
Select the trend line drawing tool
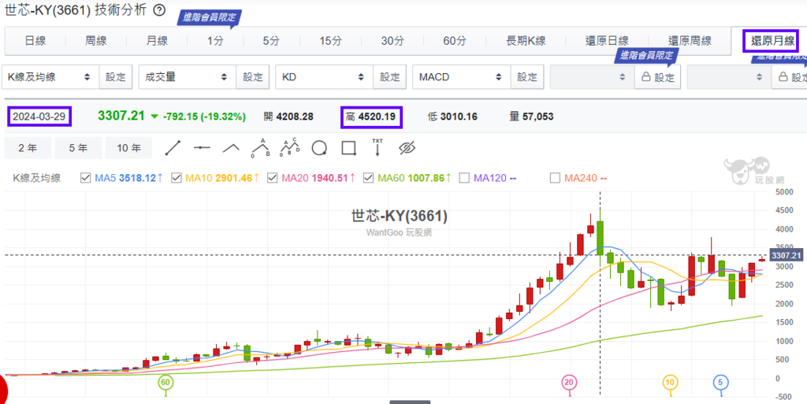pyautogui.click(x=174, y=148)
